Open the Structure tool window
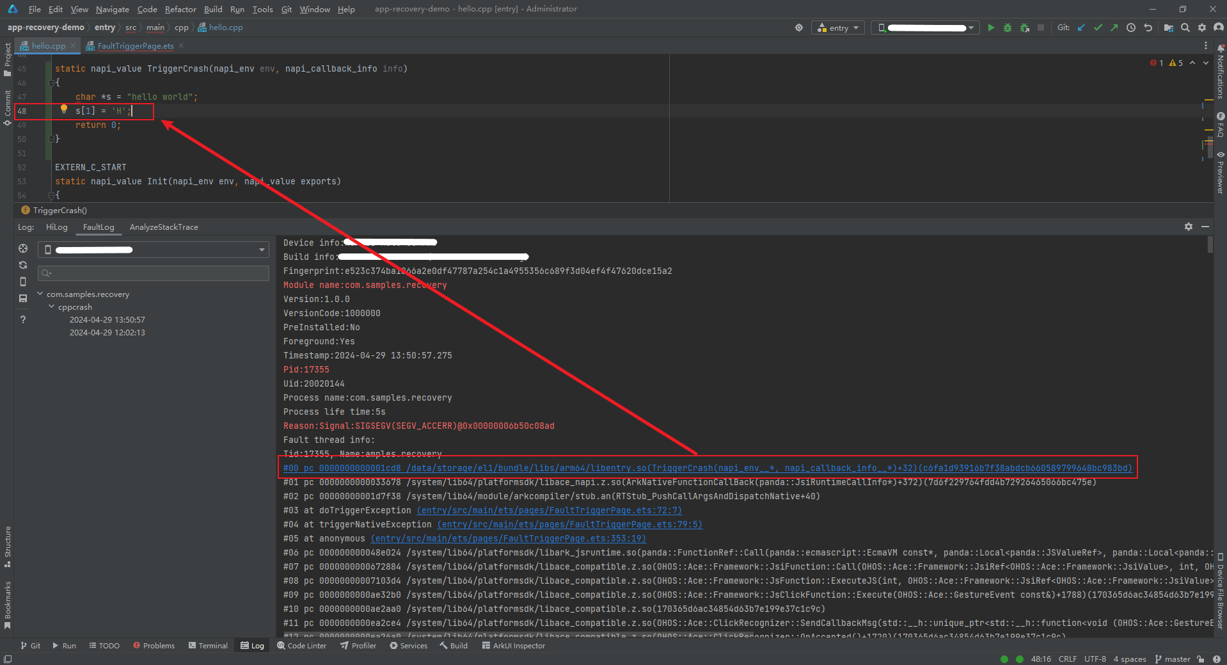This screenshot has width=1227, height=665. click(7, 547)
